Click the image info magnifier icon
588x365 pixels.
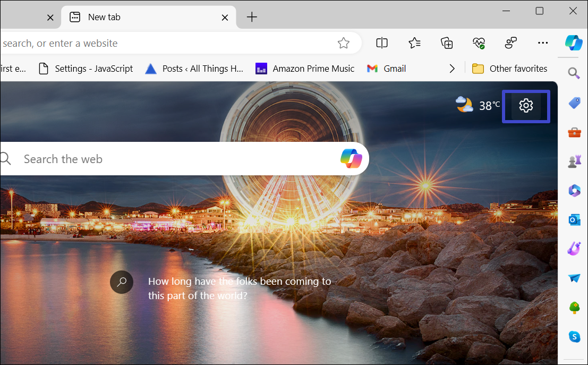click(x=122, y=282)
